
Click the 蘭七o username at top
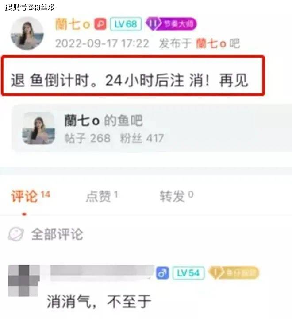point(73,24)
